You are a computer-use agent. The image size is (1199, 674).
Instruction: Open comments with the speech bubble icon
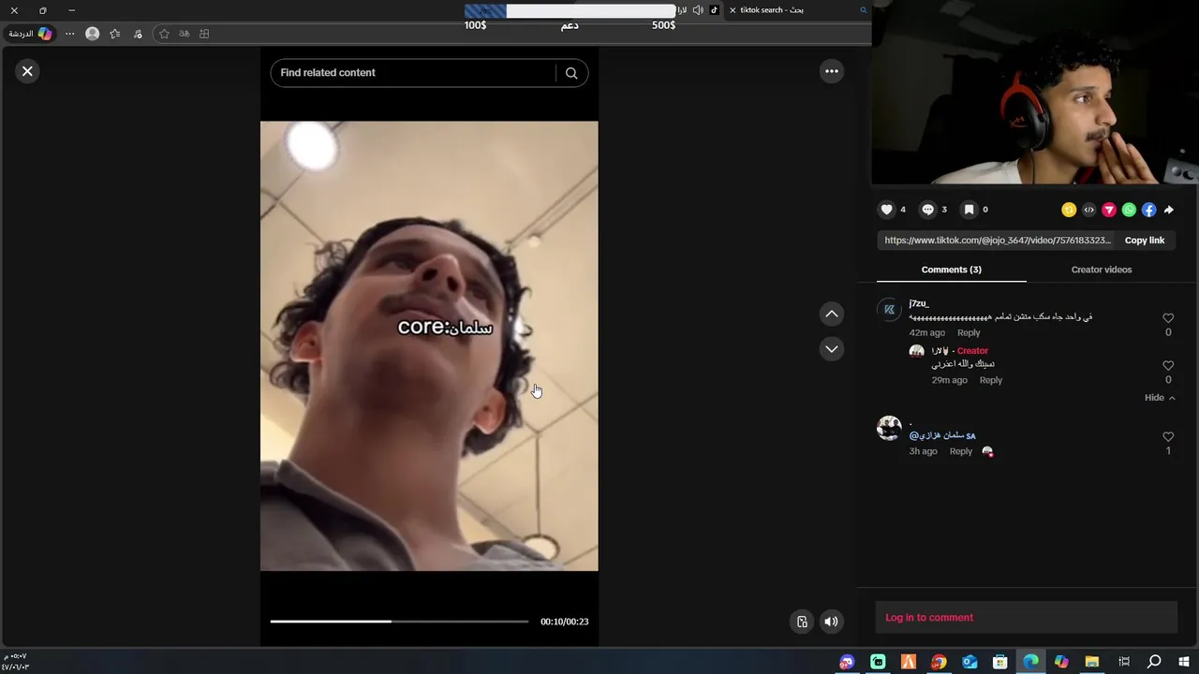tap(927, 210)
